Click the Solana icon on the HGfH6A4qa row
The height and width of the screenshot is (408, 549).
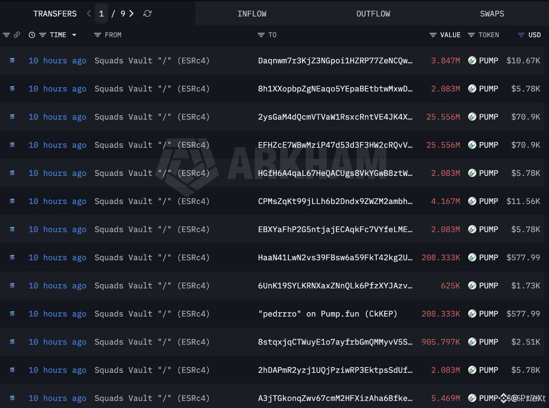[x=12, y=173]
